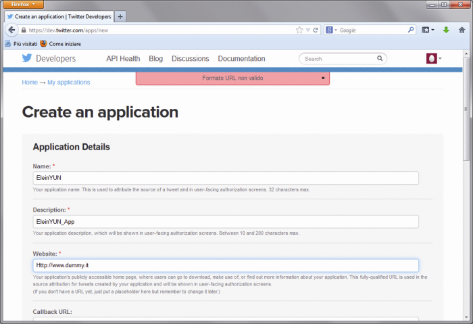Image resolution: width=473 pixels, height=324 pixels.
Task: Click inside the Website URL field
Action: click(226, 266)
